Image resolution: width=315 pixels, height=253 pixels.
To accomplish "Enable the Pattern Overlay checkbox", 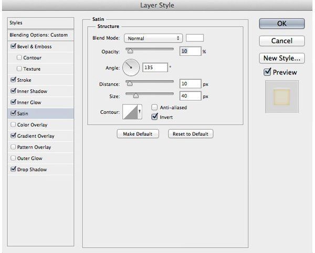I will (13, 147).
